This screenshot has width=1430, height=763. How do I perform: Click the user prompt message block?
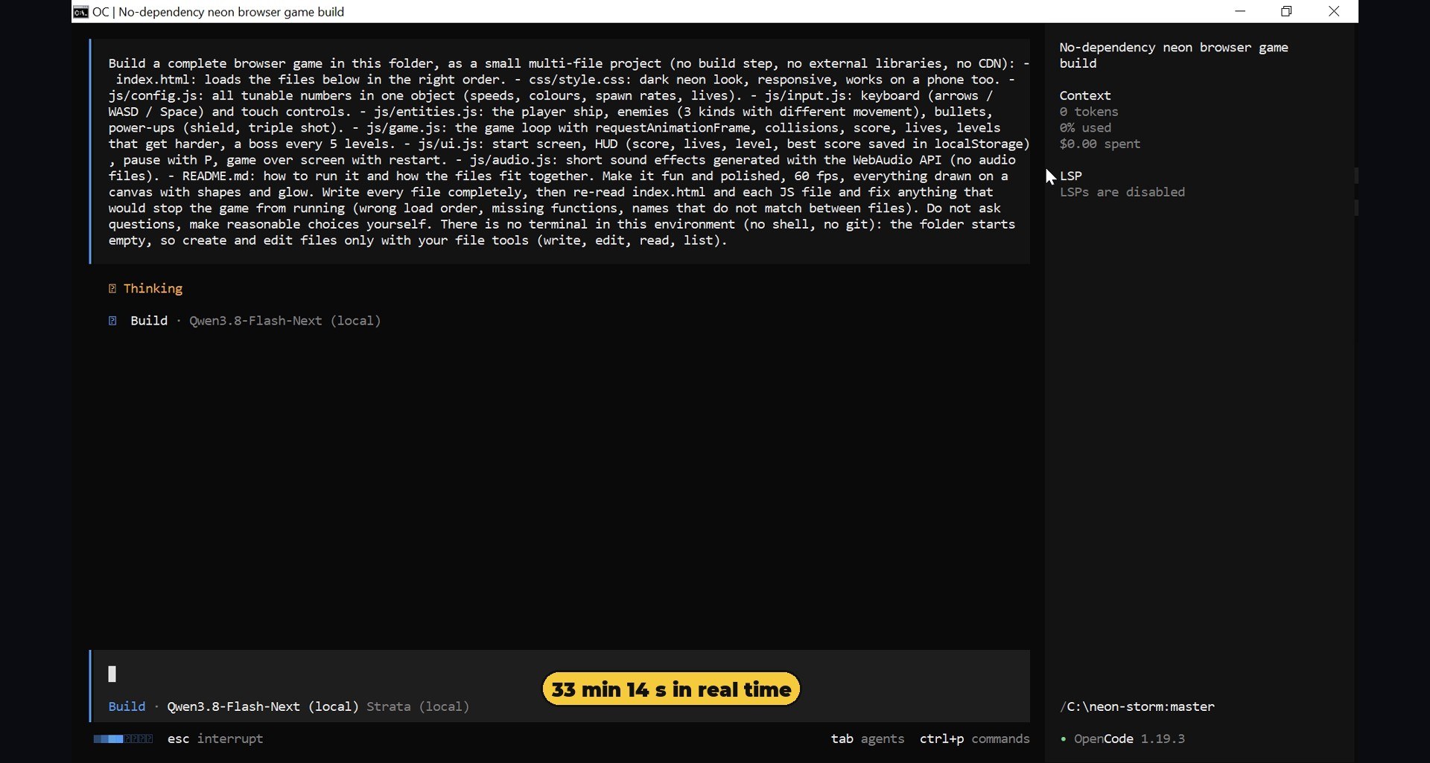[x=560, y=152]
